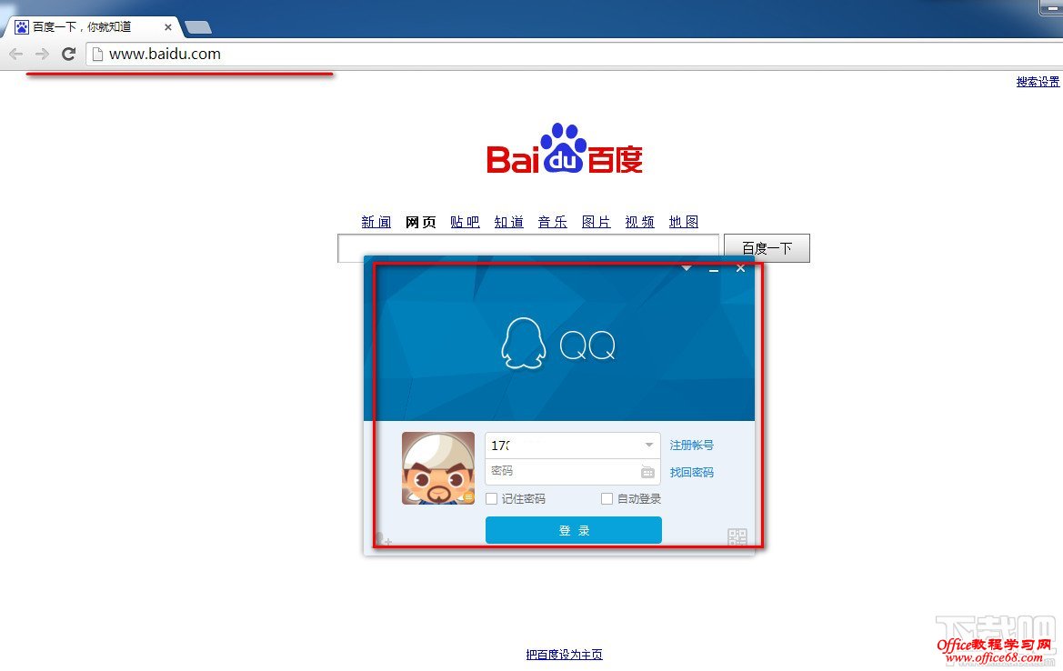Go back with the browser back arrow
The image size is (1063, 671).
15,55
